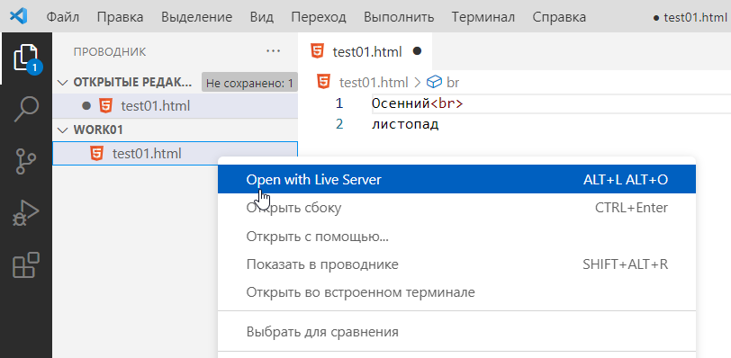Image resolution: width=731 pixels, height=358 pixels.
Task: Collapse the WORK01 folder section
Action: click(x=62, y=130)
